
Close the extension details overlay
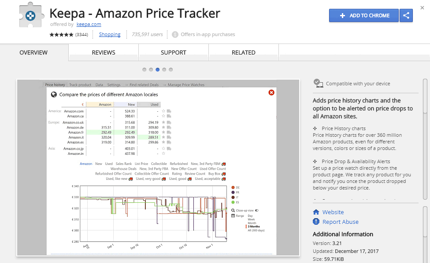pyautogui.click(x=422, y=7)
